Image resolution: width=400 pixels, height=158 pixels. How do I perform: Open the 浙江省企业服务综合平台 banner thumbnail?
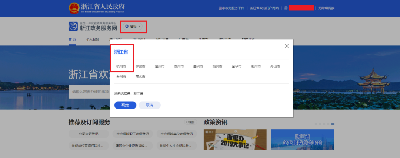(x=303, y=140)
